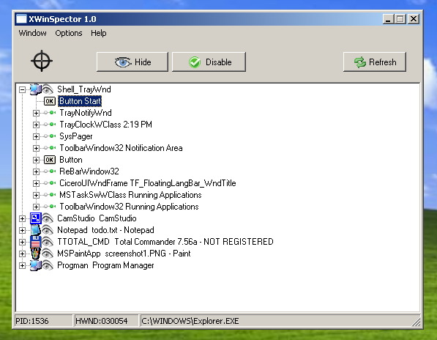
Task: Click the Notepad application icon in tree
Action: coord(36,230)
